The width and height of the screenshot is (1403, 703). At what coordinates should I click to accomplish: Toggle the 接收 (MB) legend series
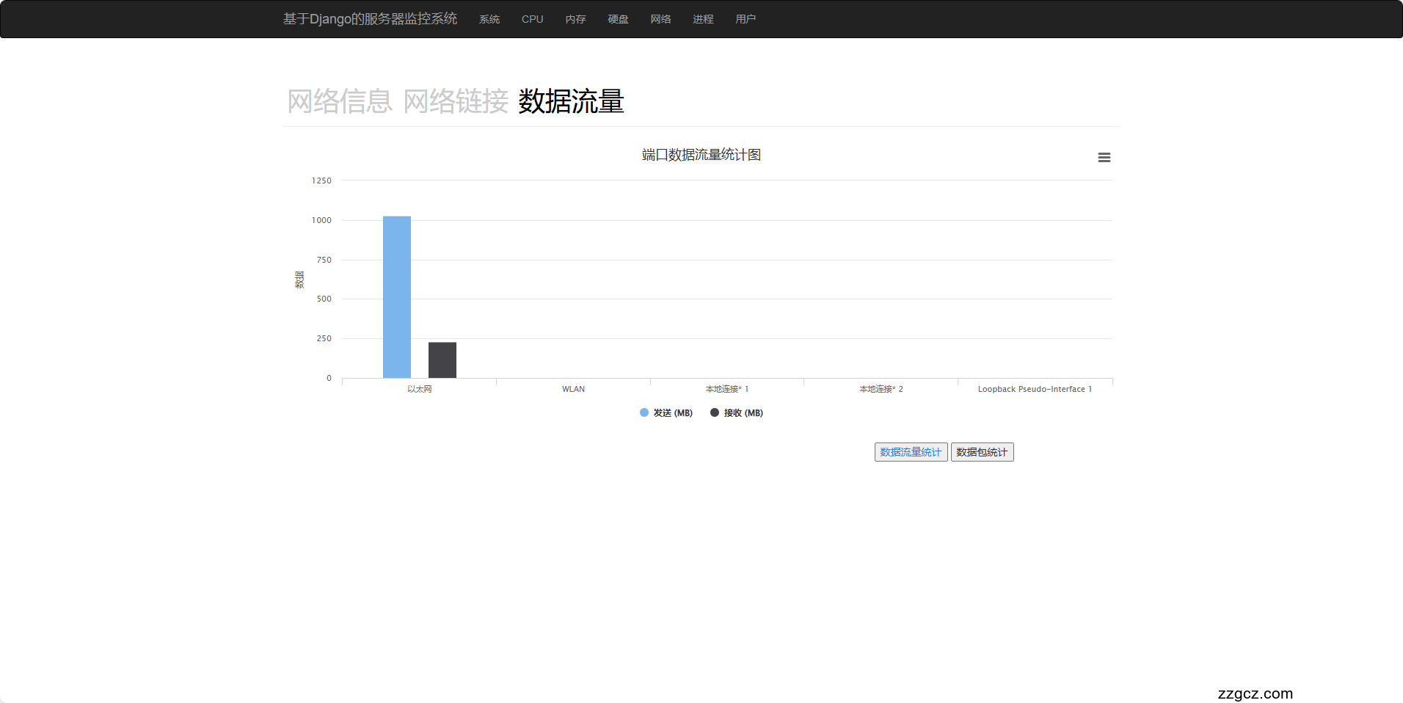tap(736, 412)
